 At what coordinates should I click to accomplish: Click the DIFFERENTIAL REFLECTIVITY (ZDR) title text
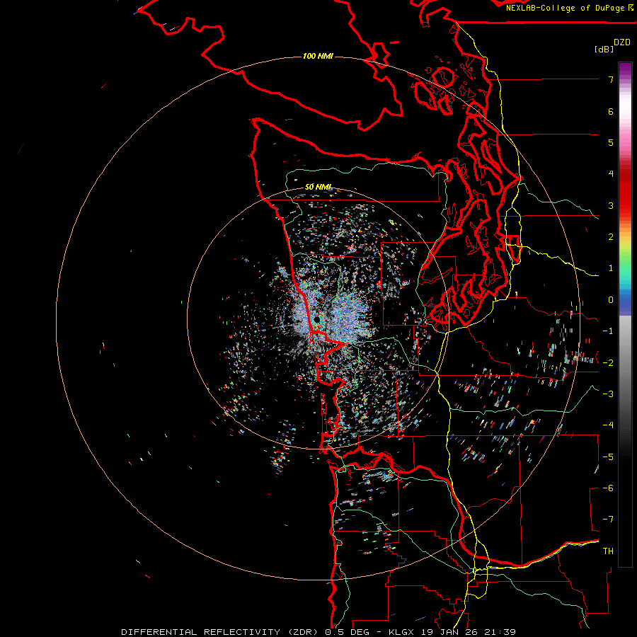221,632
